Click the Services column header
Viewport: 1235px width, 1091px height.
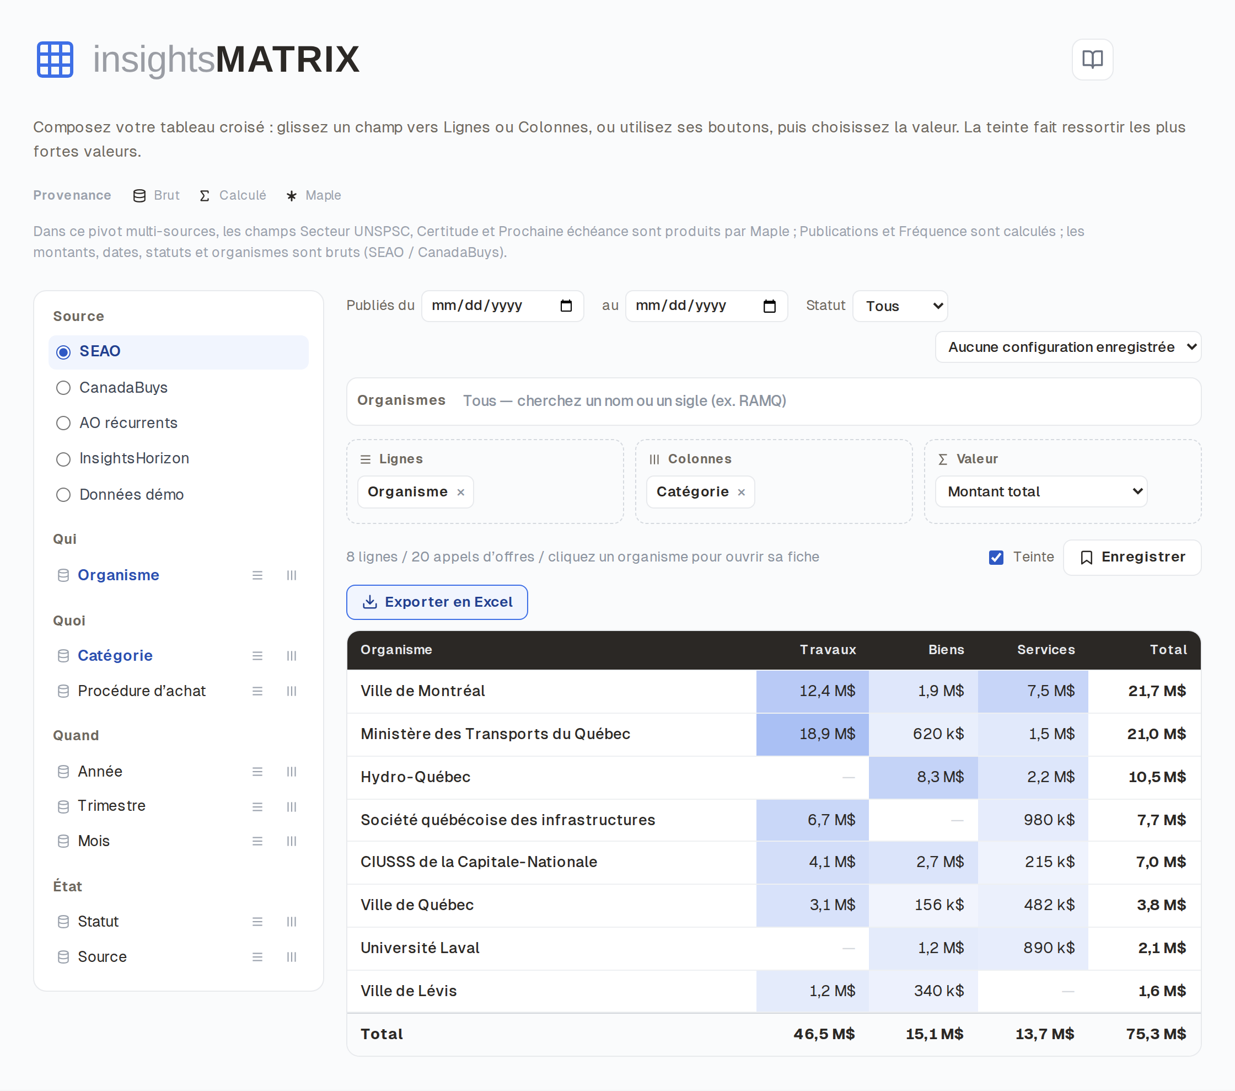coord(1045,650)
